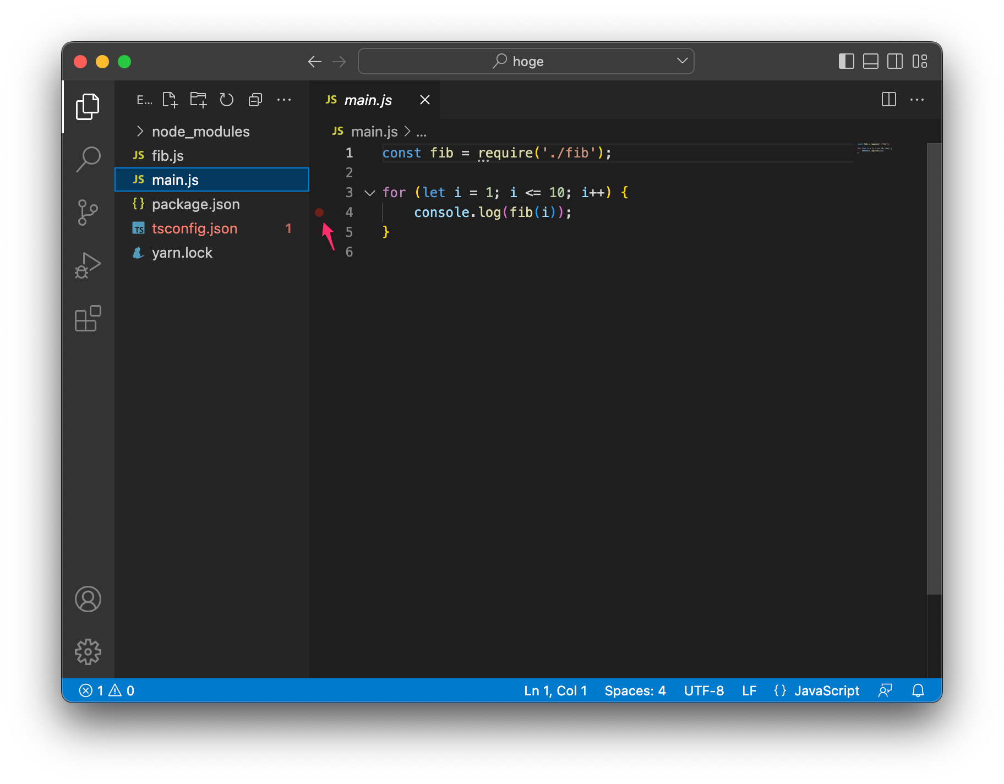This screenshot has width=1004, height=784.
Task: Open yarn.lock from the file tree
Action: (212, 252)
